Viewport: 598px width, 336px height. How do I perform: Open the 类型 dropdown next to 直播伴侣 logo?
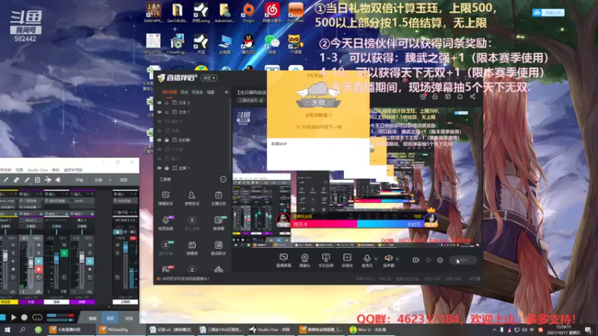point(209,78)
